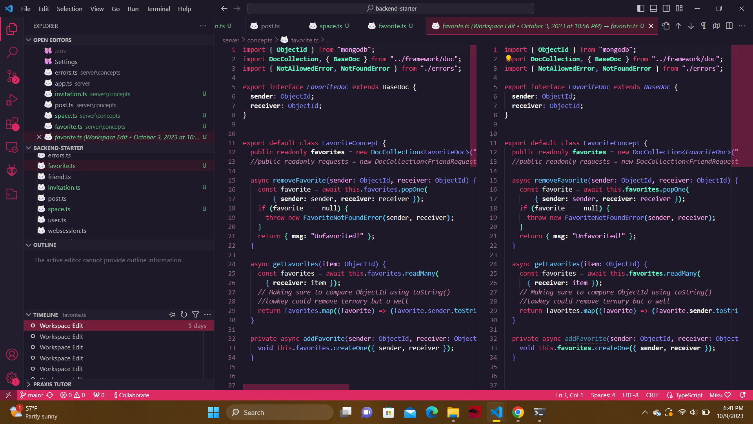Toggle whitespace trimming pilcrow icon
The height and width of the screenshot is (424, 753).
(703, 26)
